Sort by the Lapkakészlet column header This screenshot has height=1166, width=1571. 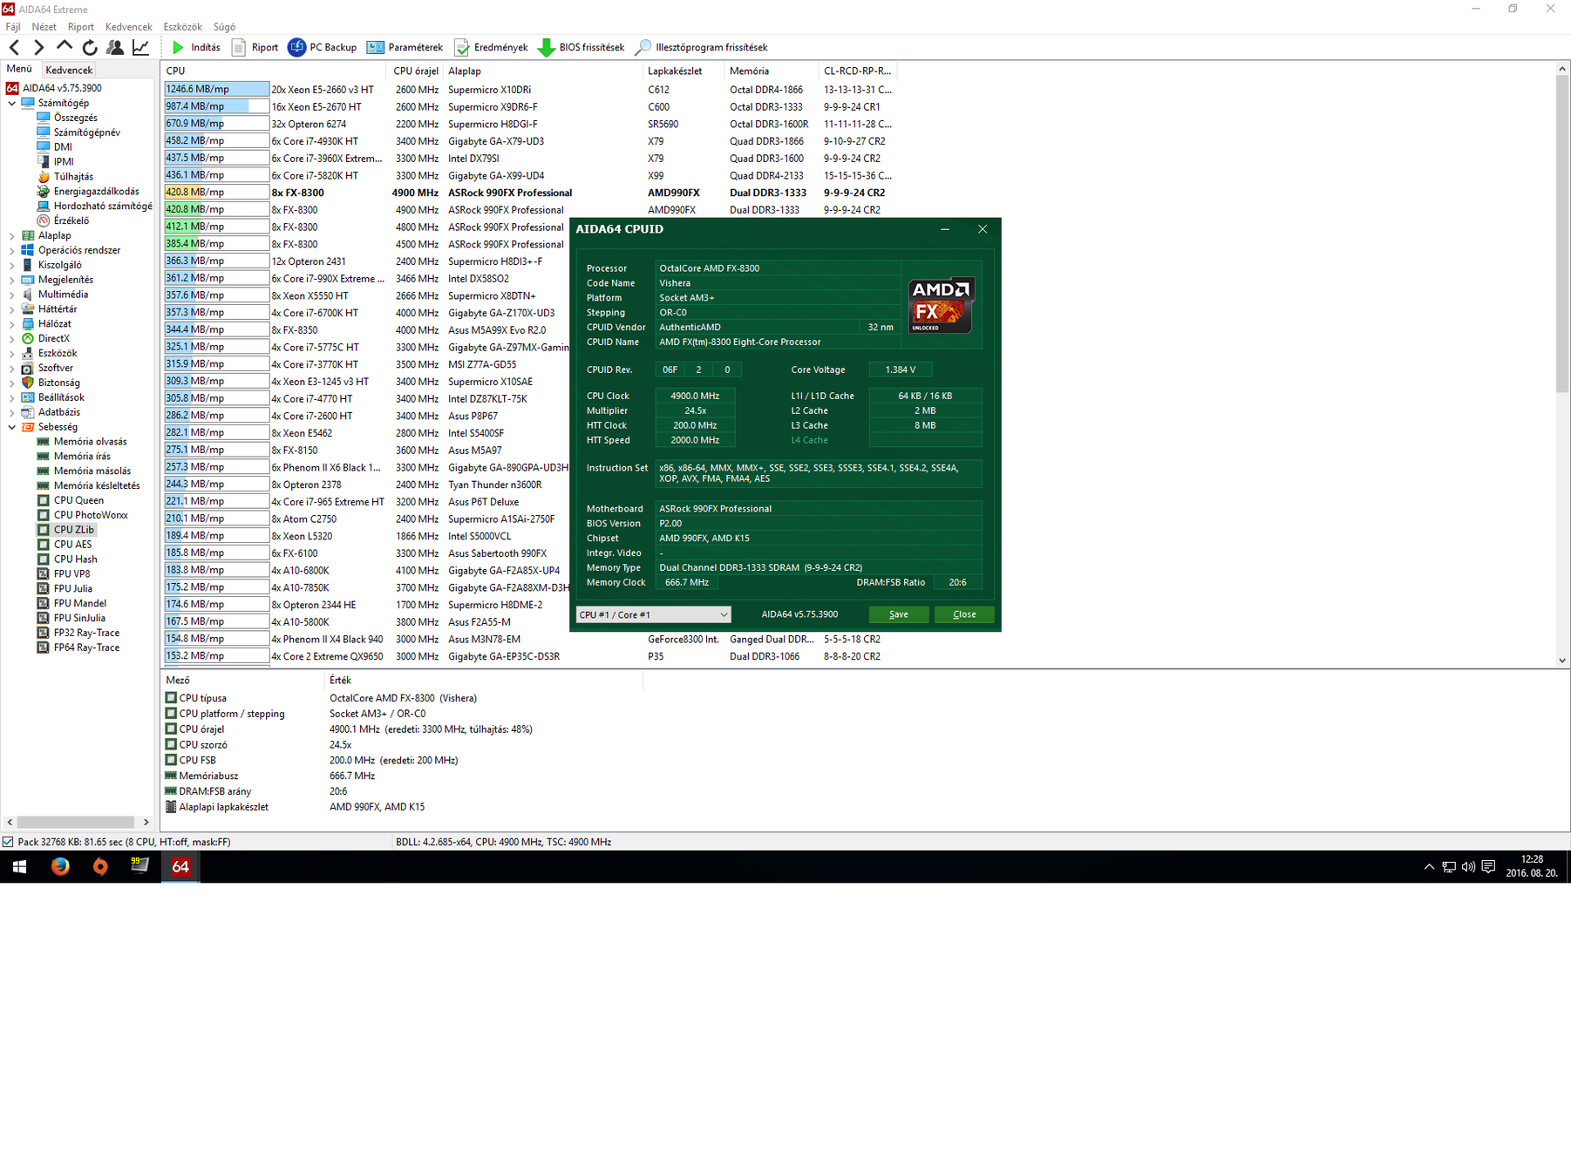click(684, 71)
